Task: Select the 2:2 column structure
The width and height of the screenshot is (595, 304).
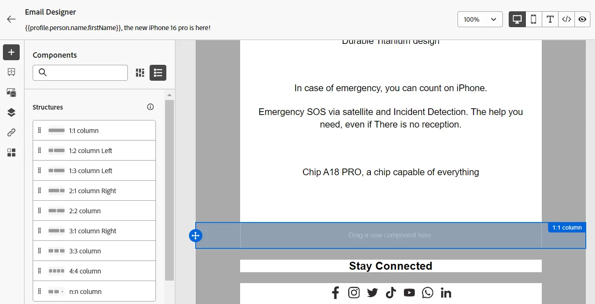Action: [94, 211]
